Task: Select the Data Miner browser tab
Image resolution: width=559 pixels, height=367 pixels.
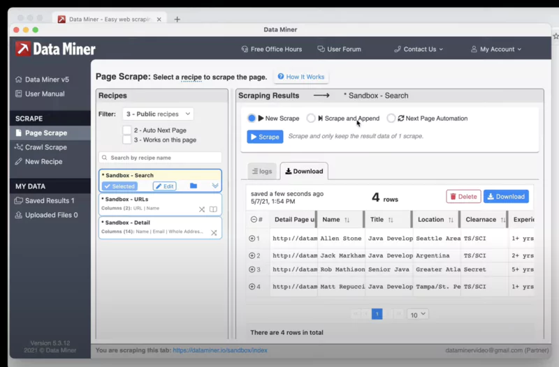Action: click(x=109, y=20)
